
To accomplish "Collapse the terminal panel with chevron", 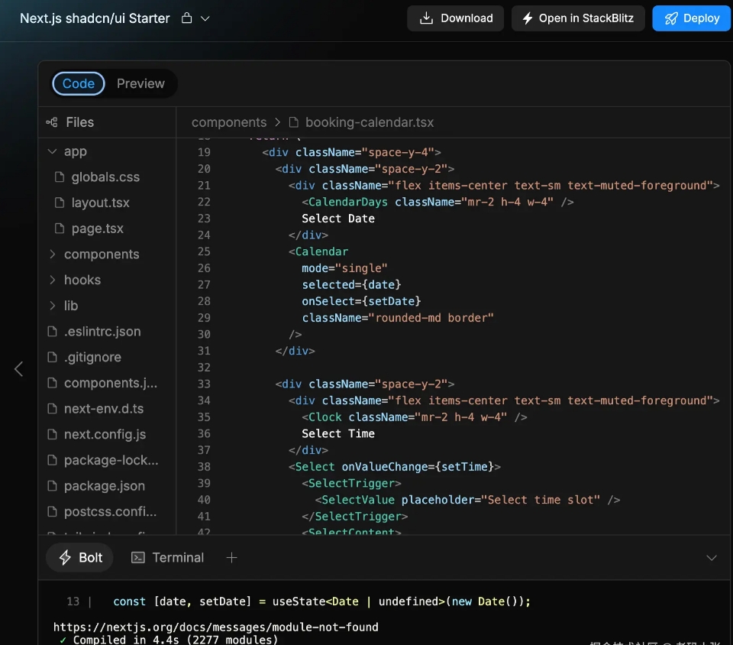I will click(x=712, y=558).
